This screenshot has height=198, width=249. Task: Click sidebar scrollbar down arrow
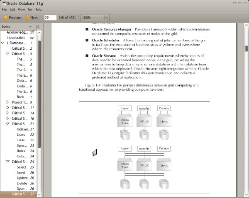click(x=39, y=195)
